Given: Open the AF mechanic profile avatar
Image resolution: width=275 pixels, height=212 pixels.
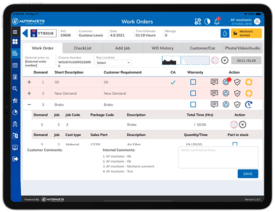Looking at the screenshot, I should click(257, 22).
